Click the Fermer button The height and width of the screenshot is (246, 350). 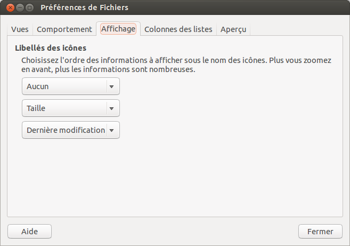click(320, 232)
